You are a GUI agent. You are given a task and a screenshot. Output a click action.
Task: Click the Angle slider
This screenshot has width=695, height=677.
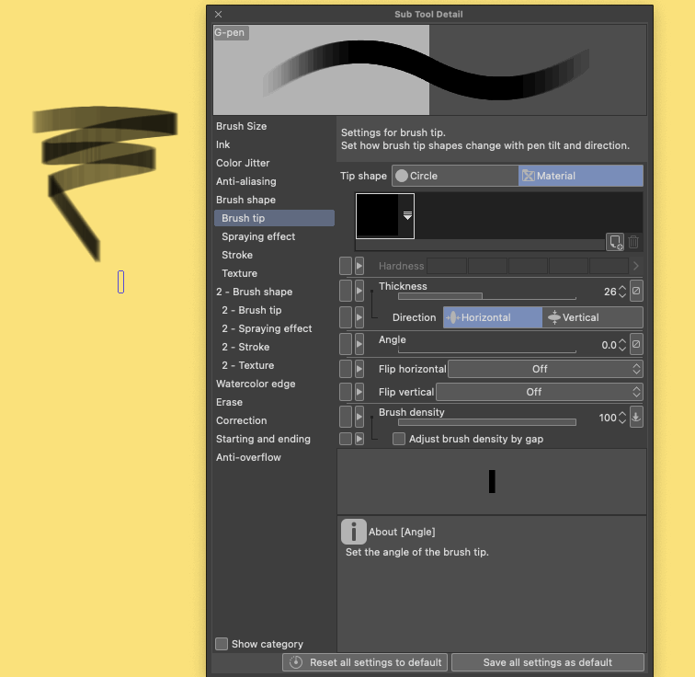[486, 350]
